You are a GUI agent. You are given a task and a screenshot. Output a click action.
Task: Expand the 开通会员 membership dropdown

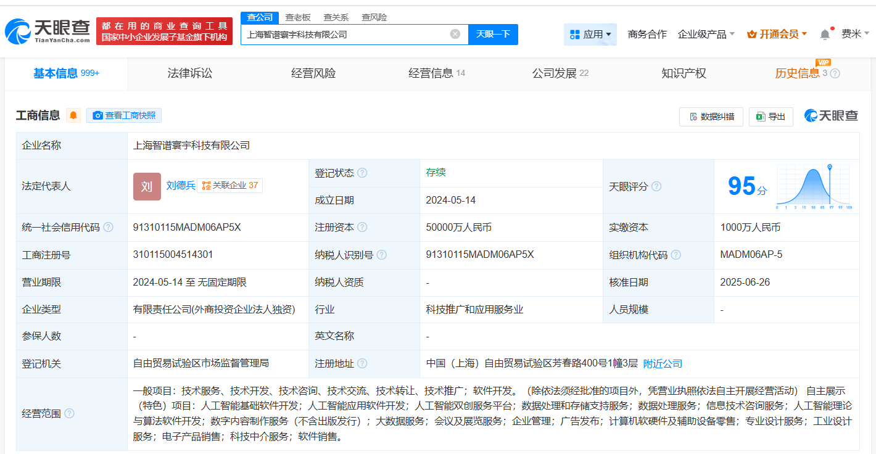click(777, 35)
